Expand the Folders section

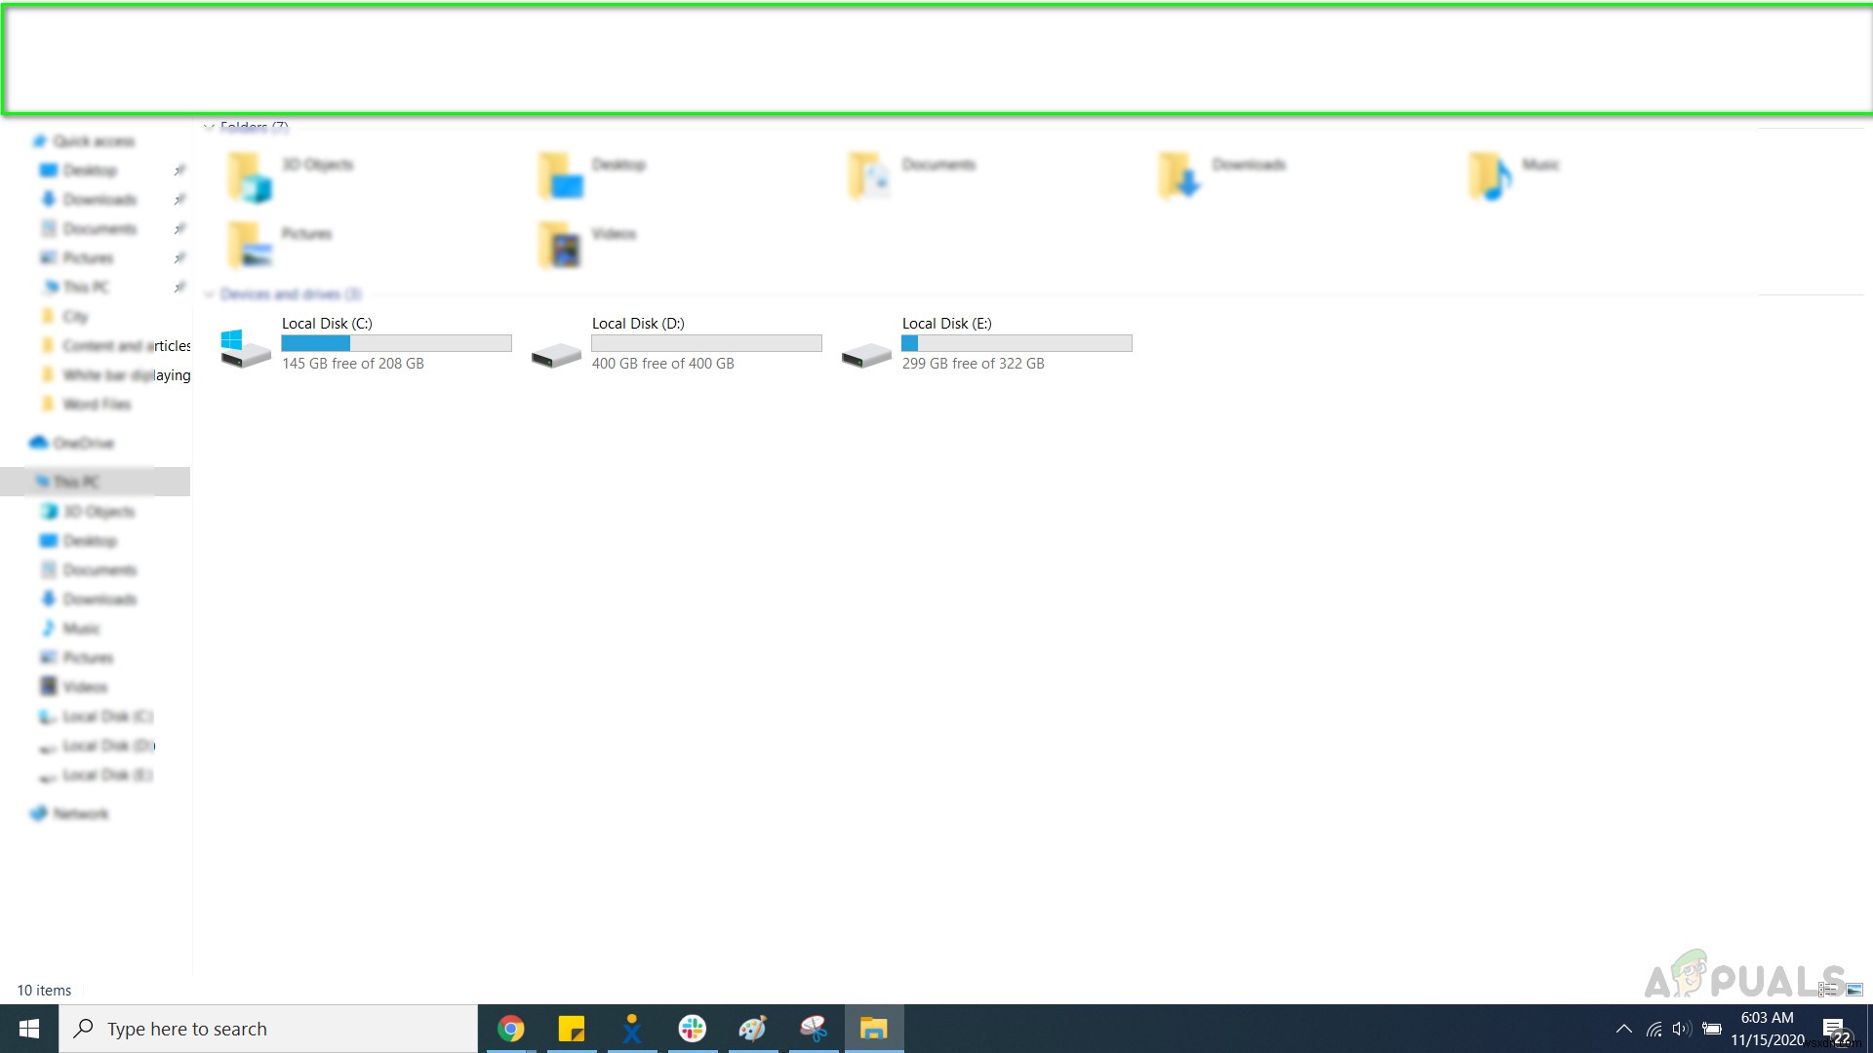click(209, 126)
